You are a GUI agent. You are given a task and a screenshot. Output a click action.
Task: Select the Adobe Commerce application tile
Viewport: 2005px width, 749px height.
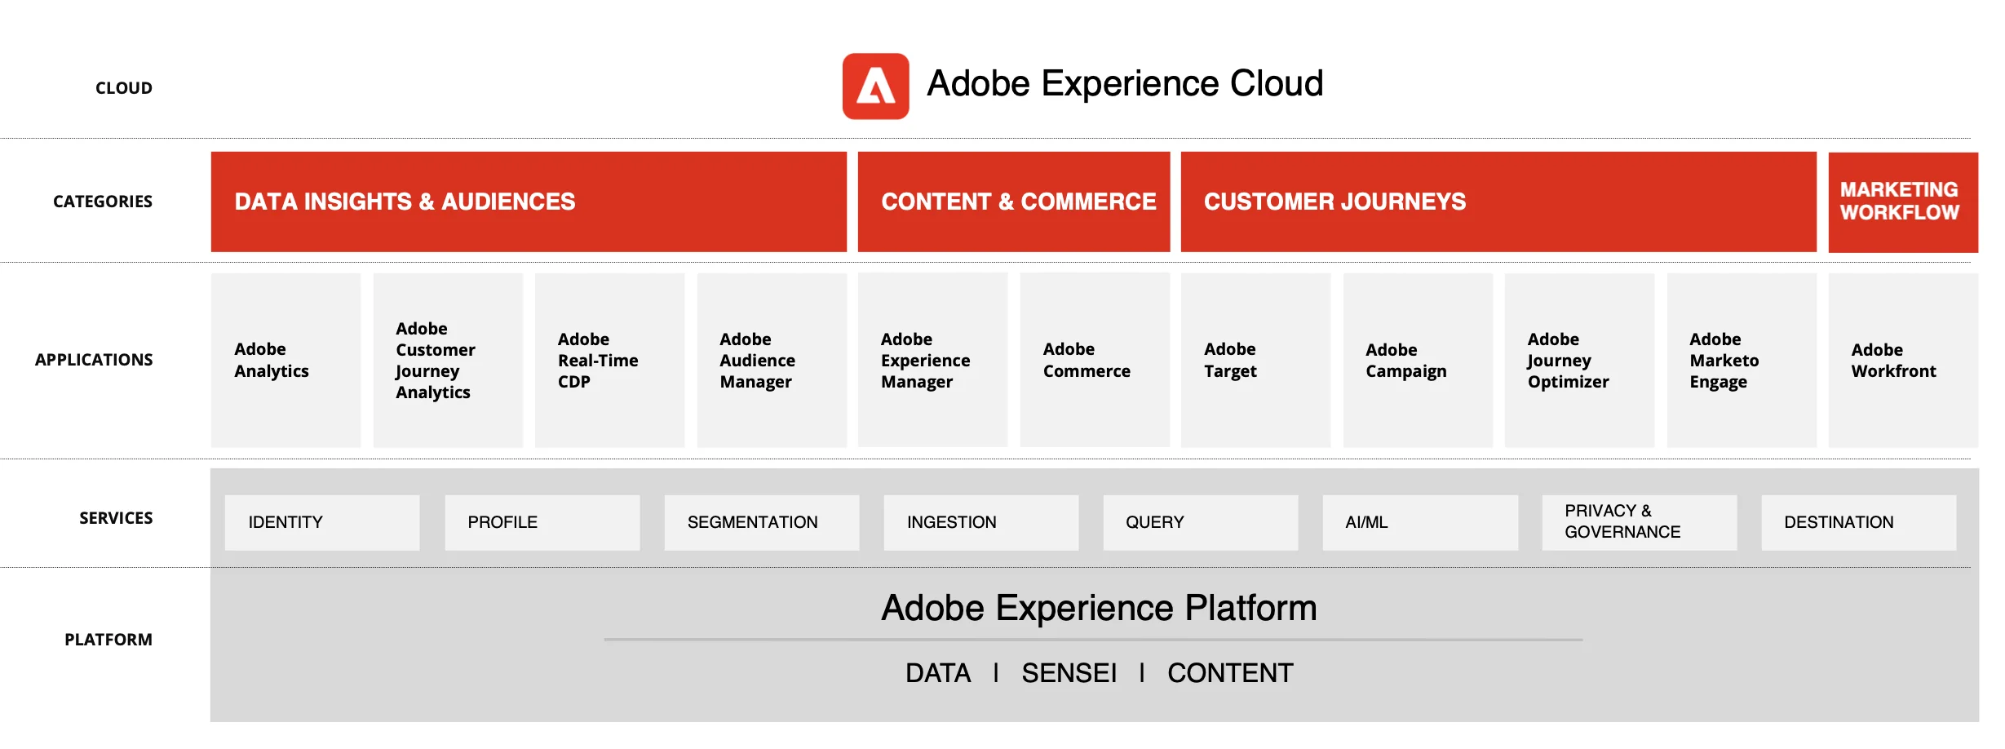(x=1095, y=360)
